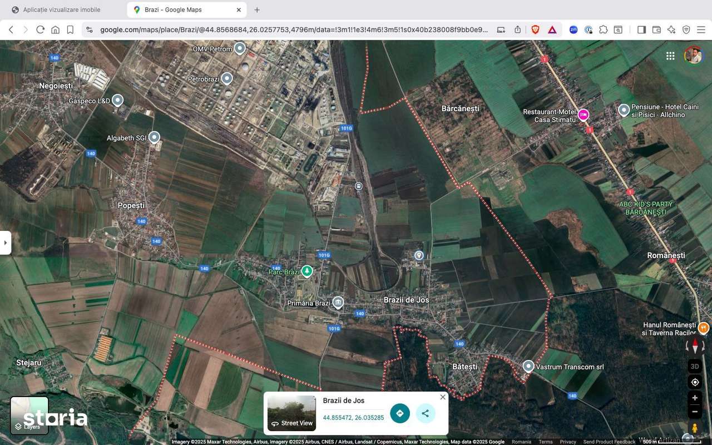Image resolution: width=712 pixels, height=445 pixels.
Task: Open the browser hamburger menu
Action: pyautogui.click(x=701, y=29)
